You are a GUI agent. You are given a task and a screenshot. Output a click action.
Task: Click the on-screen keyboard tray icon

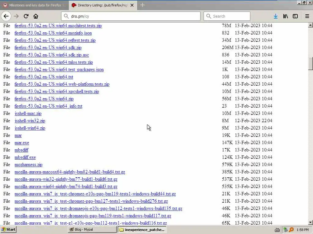(277, 230)
